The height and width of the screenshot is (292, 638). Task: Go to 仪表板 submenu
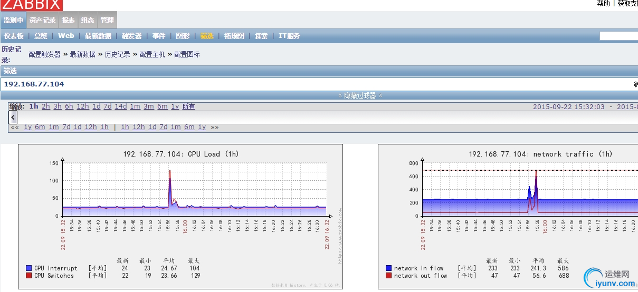[x=14, y=36]
